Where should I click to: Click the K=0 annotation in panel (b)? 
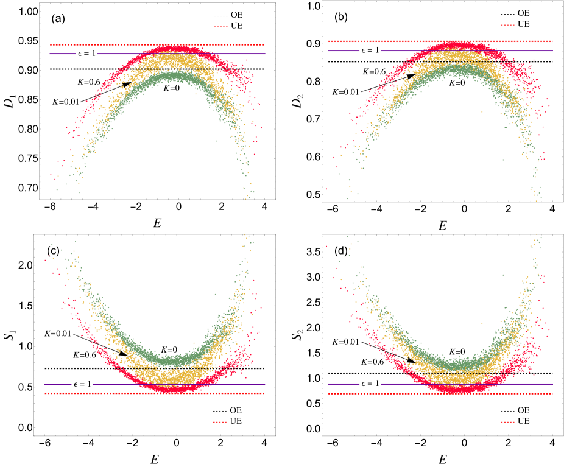457,83
